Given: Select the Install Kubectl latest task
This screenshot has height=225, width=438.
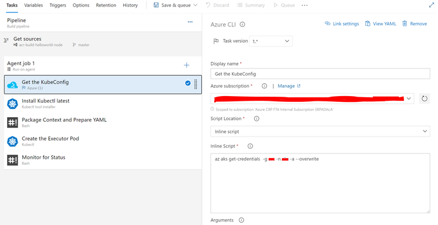Looking at the screenshot, I should click(103, 104).
